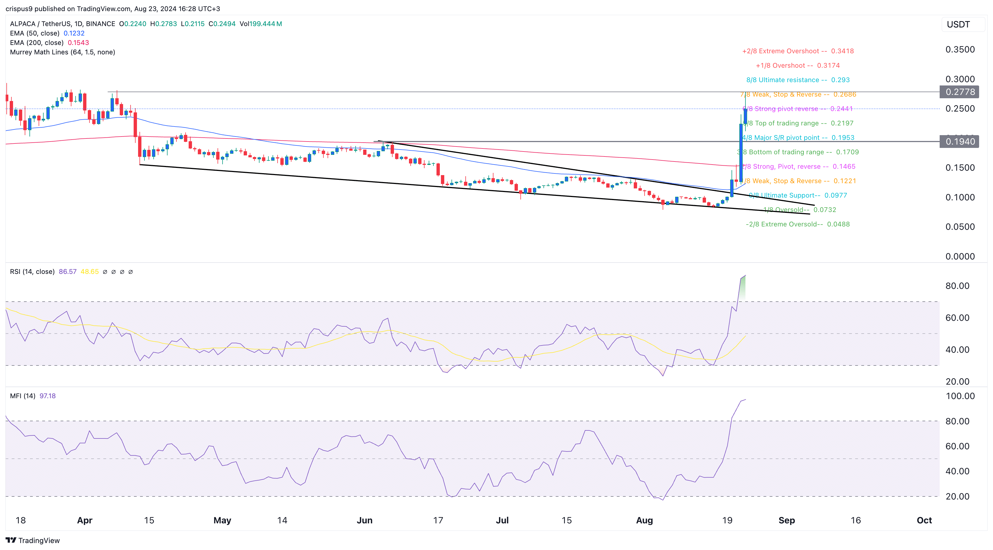Click the +1/8 Overshoot 0.3174 label

coord(798,65)
